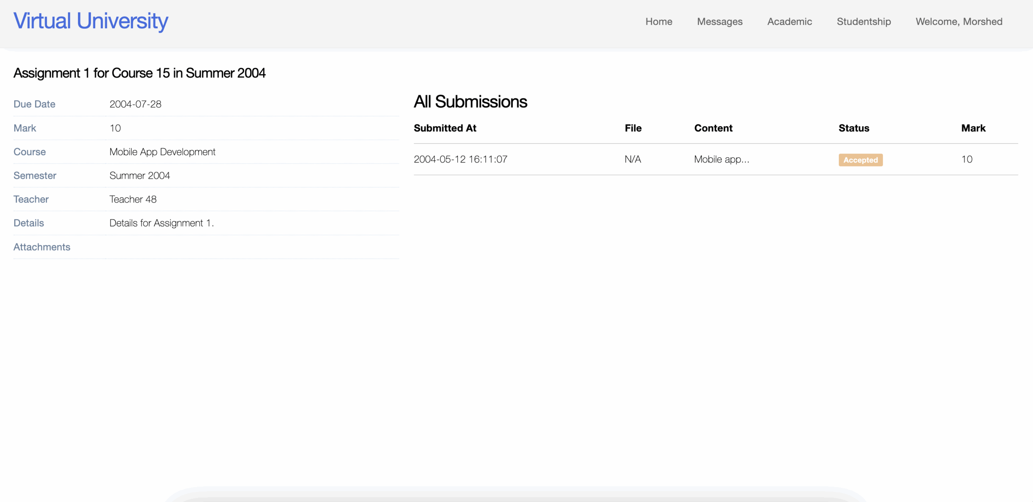Click the Attachments label
This screenshot has width=1033, height=502.
[x=42, y=247]
